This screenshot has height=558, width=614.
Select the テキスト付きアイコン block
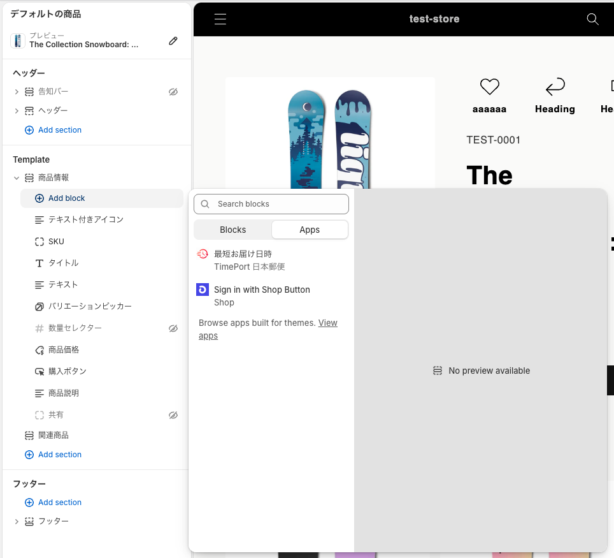pos(102,220)
